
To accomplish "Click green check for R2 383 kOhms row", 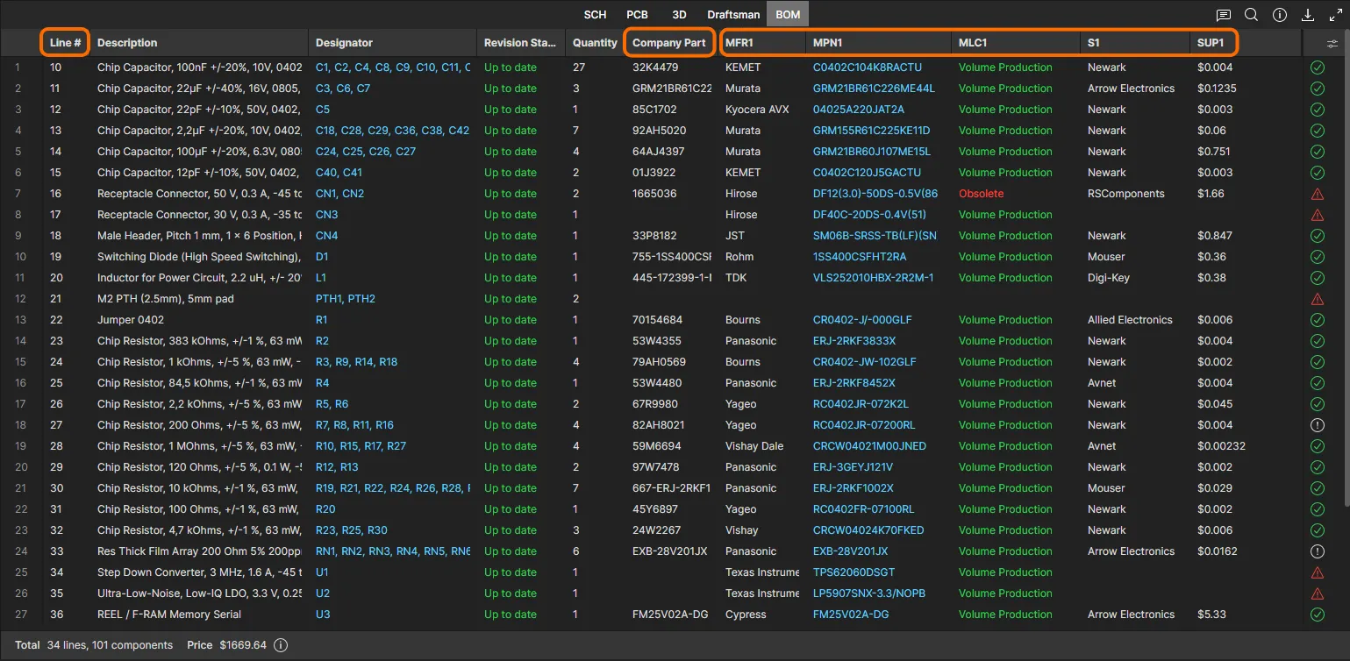I will point(1317,341).
